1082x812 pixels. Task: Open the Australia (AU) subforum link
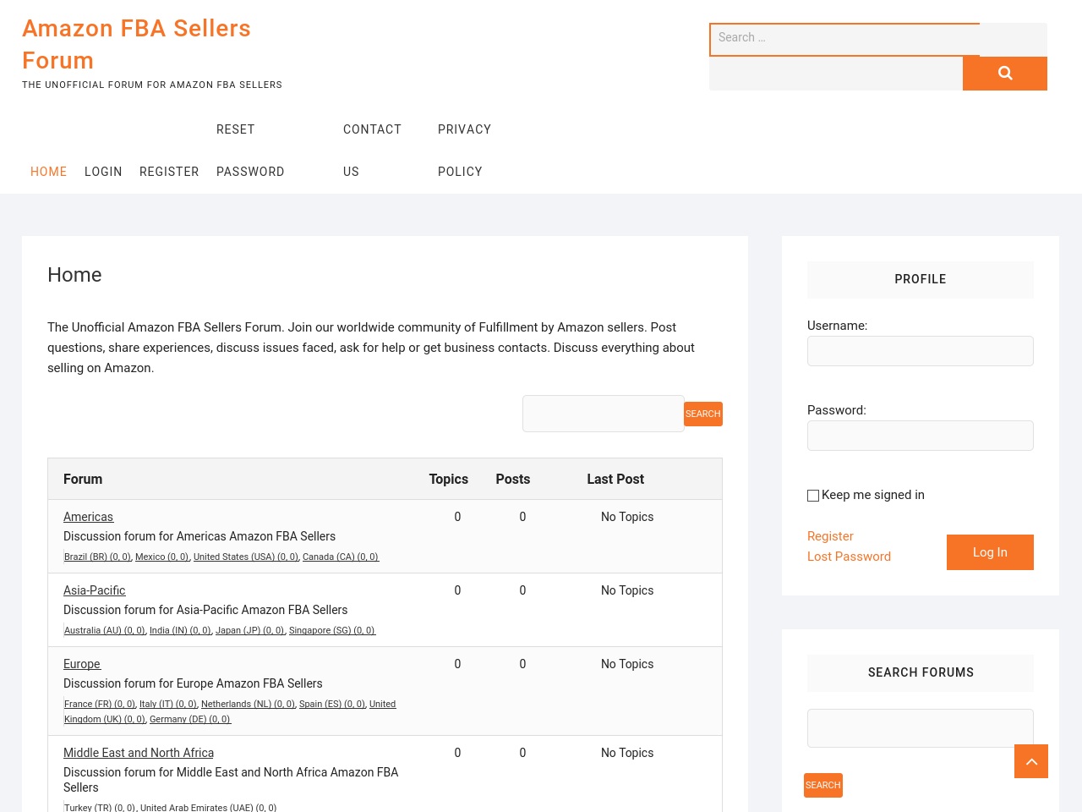pyautogui.click(x=104, y=630)
